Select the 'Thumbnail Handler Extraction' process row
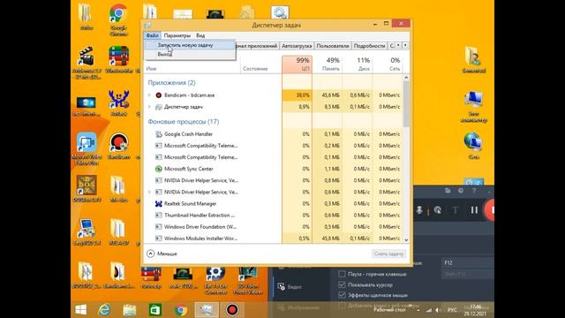This screenshot has height=318, width=565. pyautogui.click(x=273, y=216)
